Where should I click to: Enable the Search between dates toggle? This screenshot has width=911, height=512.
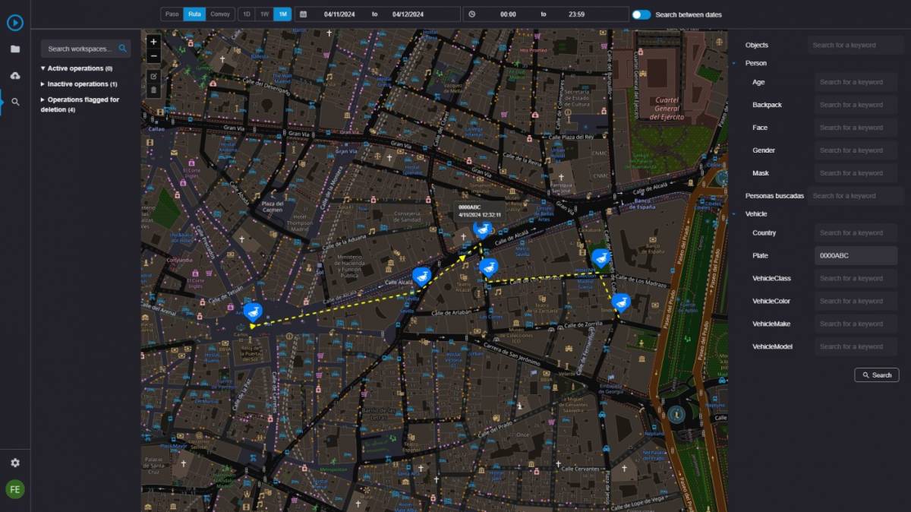640,14
